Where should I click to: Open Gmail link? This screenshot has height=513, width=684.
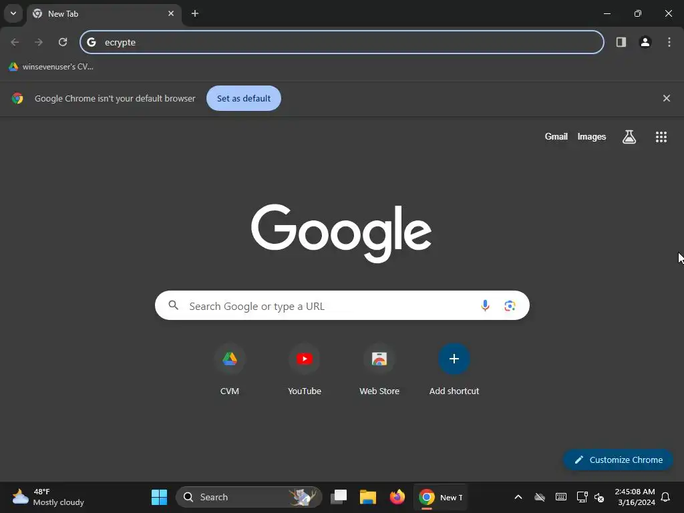click(x=556, y=136)
